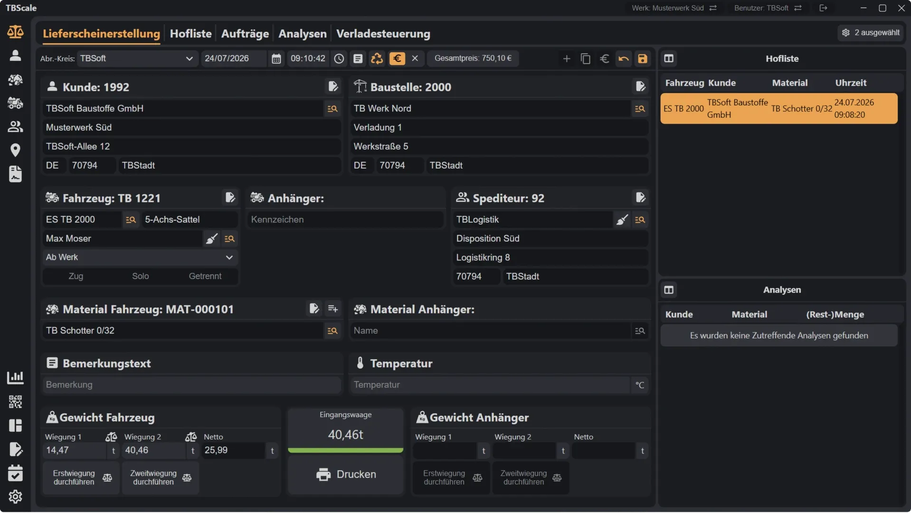Add material line with list-plus icon

(333, 309)
